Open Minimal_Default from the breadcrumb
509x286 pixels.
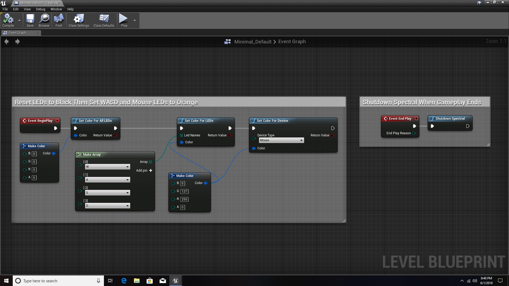click(253, 42)
